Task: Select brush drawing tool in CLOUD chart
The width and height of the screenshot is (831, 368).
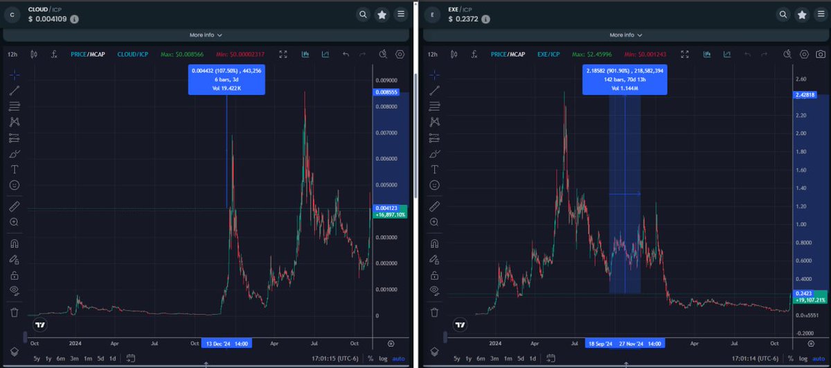Action: point(15,153)
